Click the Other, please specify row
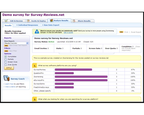The height and width of the screenshot is (115, 144). coord(87,91)
